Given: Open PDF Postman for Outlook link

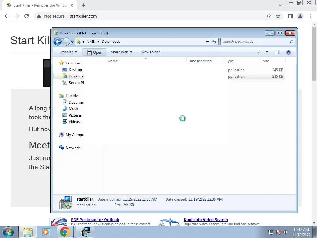Looking at the screenshot, I should point(95,220).
